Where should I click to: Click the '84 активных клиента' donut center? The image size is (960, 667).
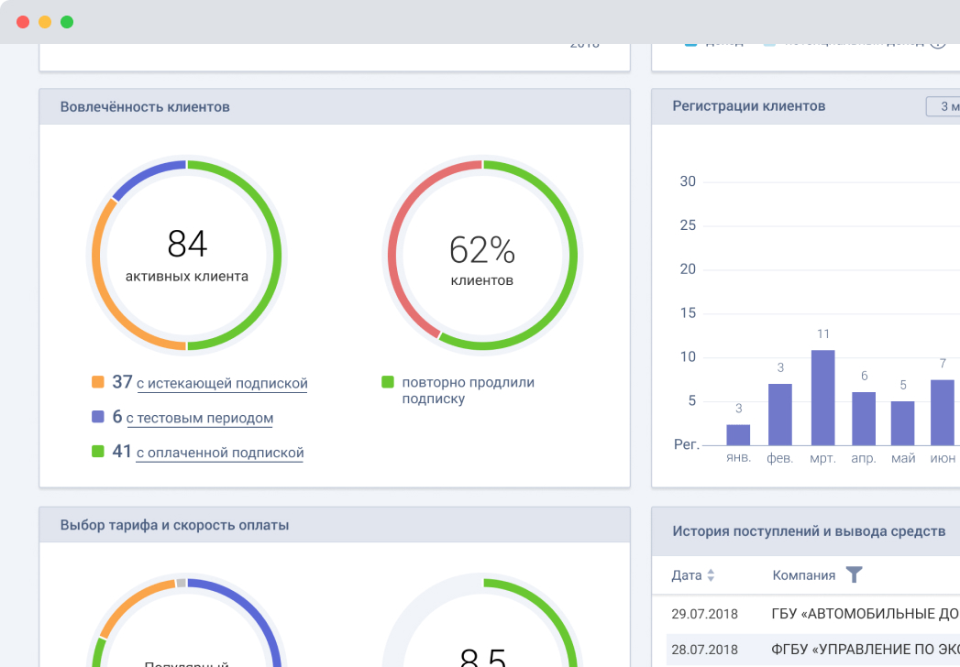[187, 256]
